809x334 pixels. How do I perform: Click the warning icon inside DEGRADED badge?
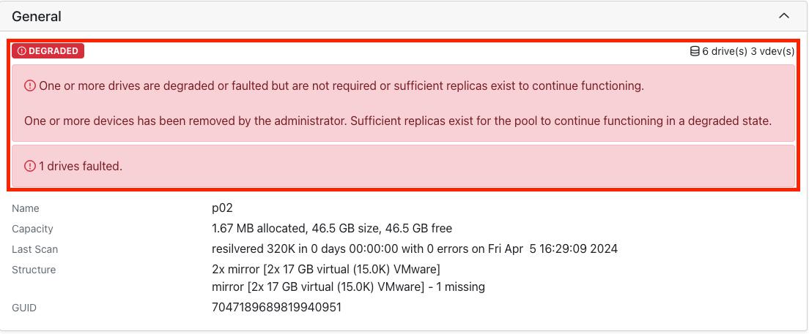point(22,51)
